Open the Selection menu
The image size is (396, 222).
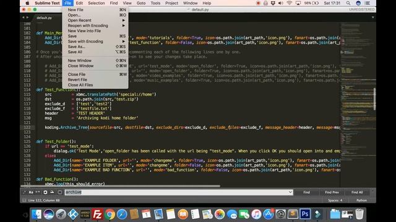(97, 3)
